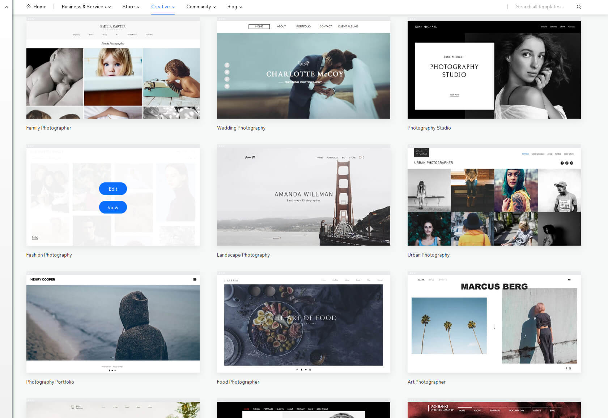The image size is (608, 418).
Task: Click the Book Now button in Photography Studio preview
Action: 454,94
